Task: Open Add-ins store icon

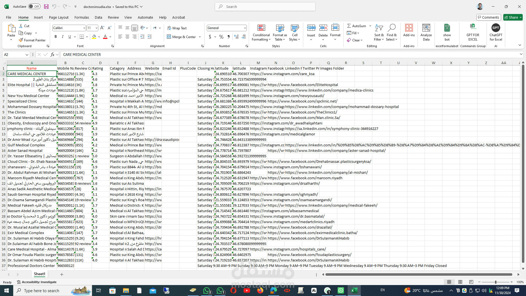Action: [409, 28]
